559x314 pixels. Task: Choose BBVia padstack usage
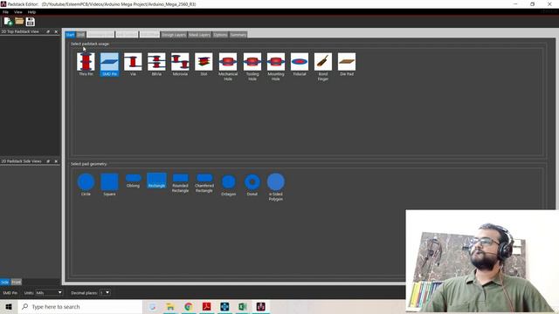pyautogui.click(x=156, y=64)
